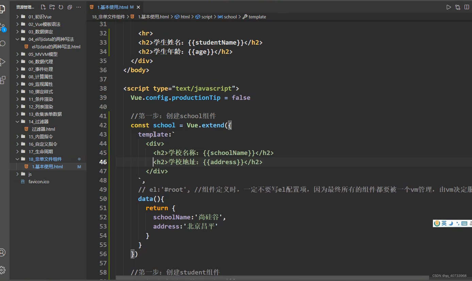Expand the js folder
Screen dimensions: 472x281
(x=48, y=174)
